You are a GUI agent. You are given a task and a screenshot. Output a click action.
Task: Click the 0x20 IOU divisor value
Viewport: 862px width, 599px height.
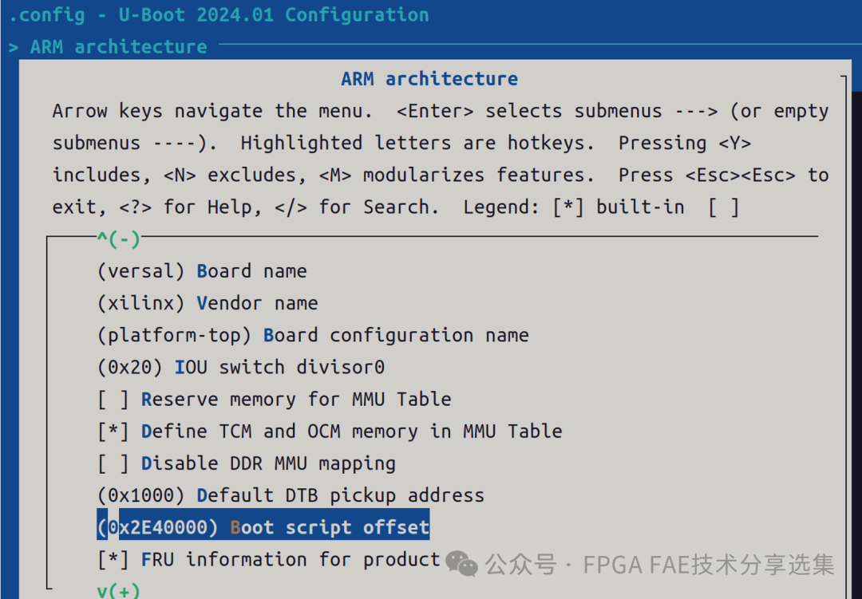130,367
